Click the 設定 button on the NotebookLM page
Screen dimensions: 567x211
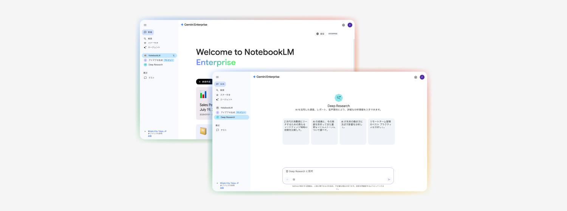coord(320,34)
